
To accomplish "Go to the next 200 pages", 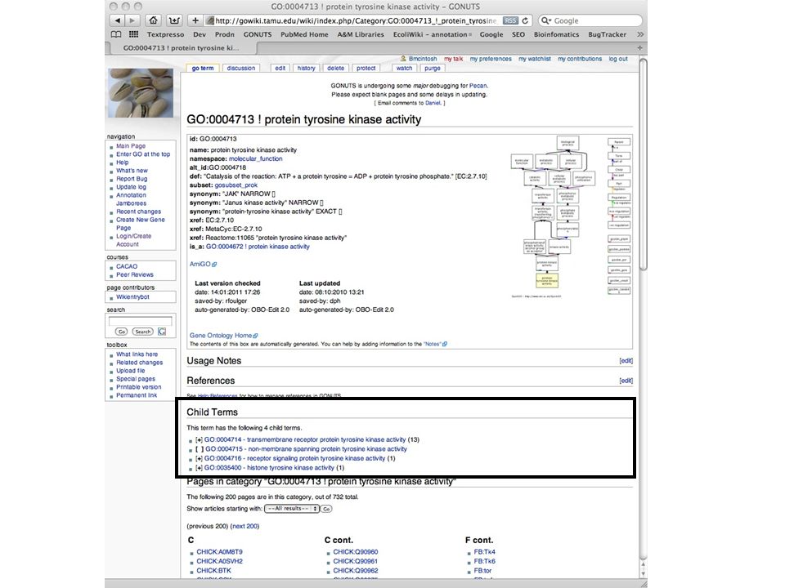I will (245, 526).
